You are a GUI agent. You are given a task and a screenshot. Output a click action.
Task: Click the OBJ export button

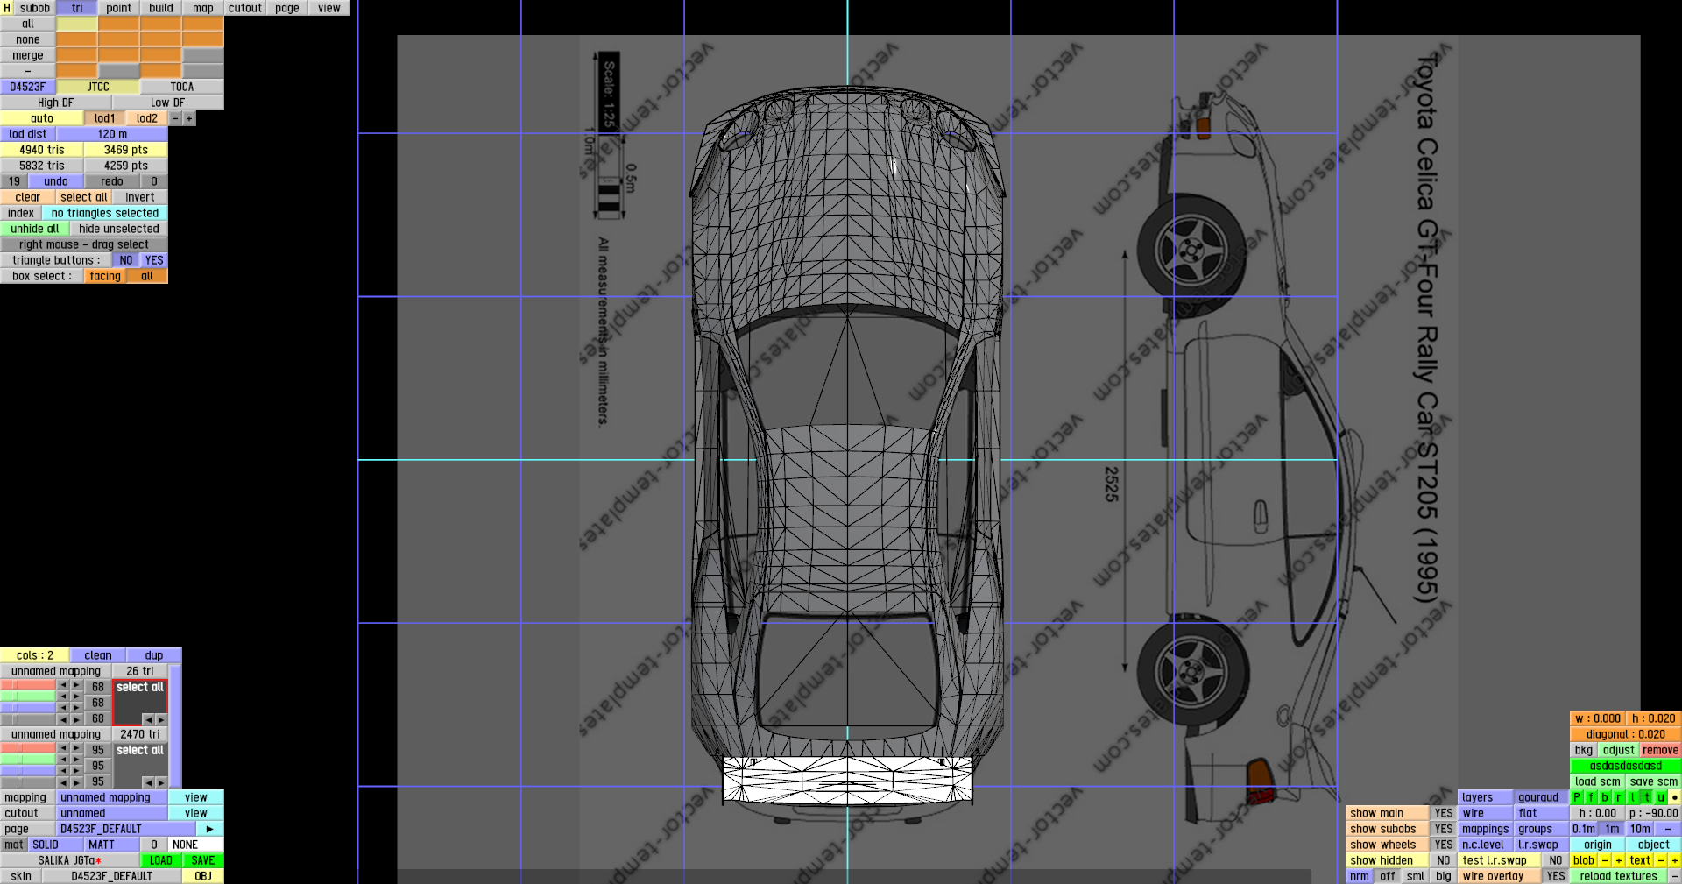(203, 876)
